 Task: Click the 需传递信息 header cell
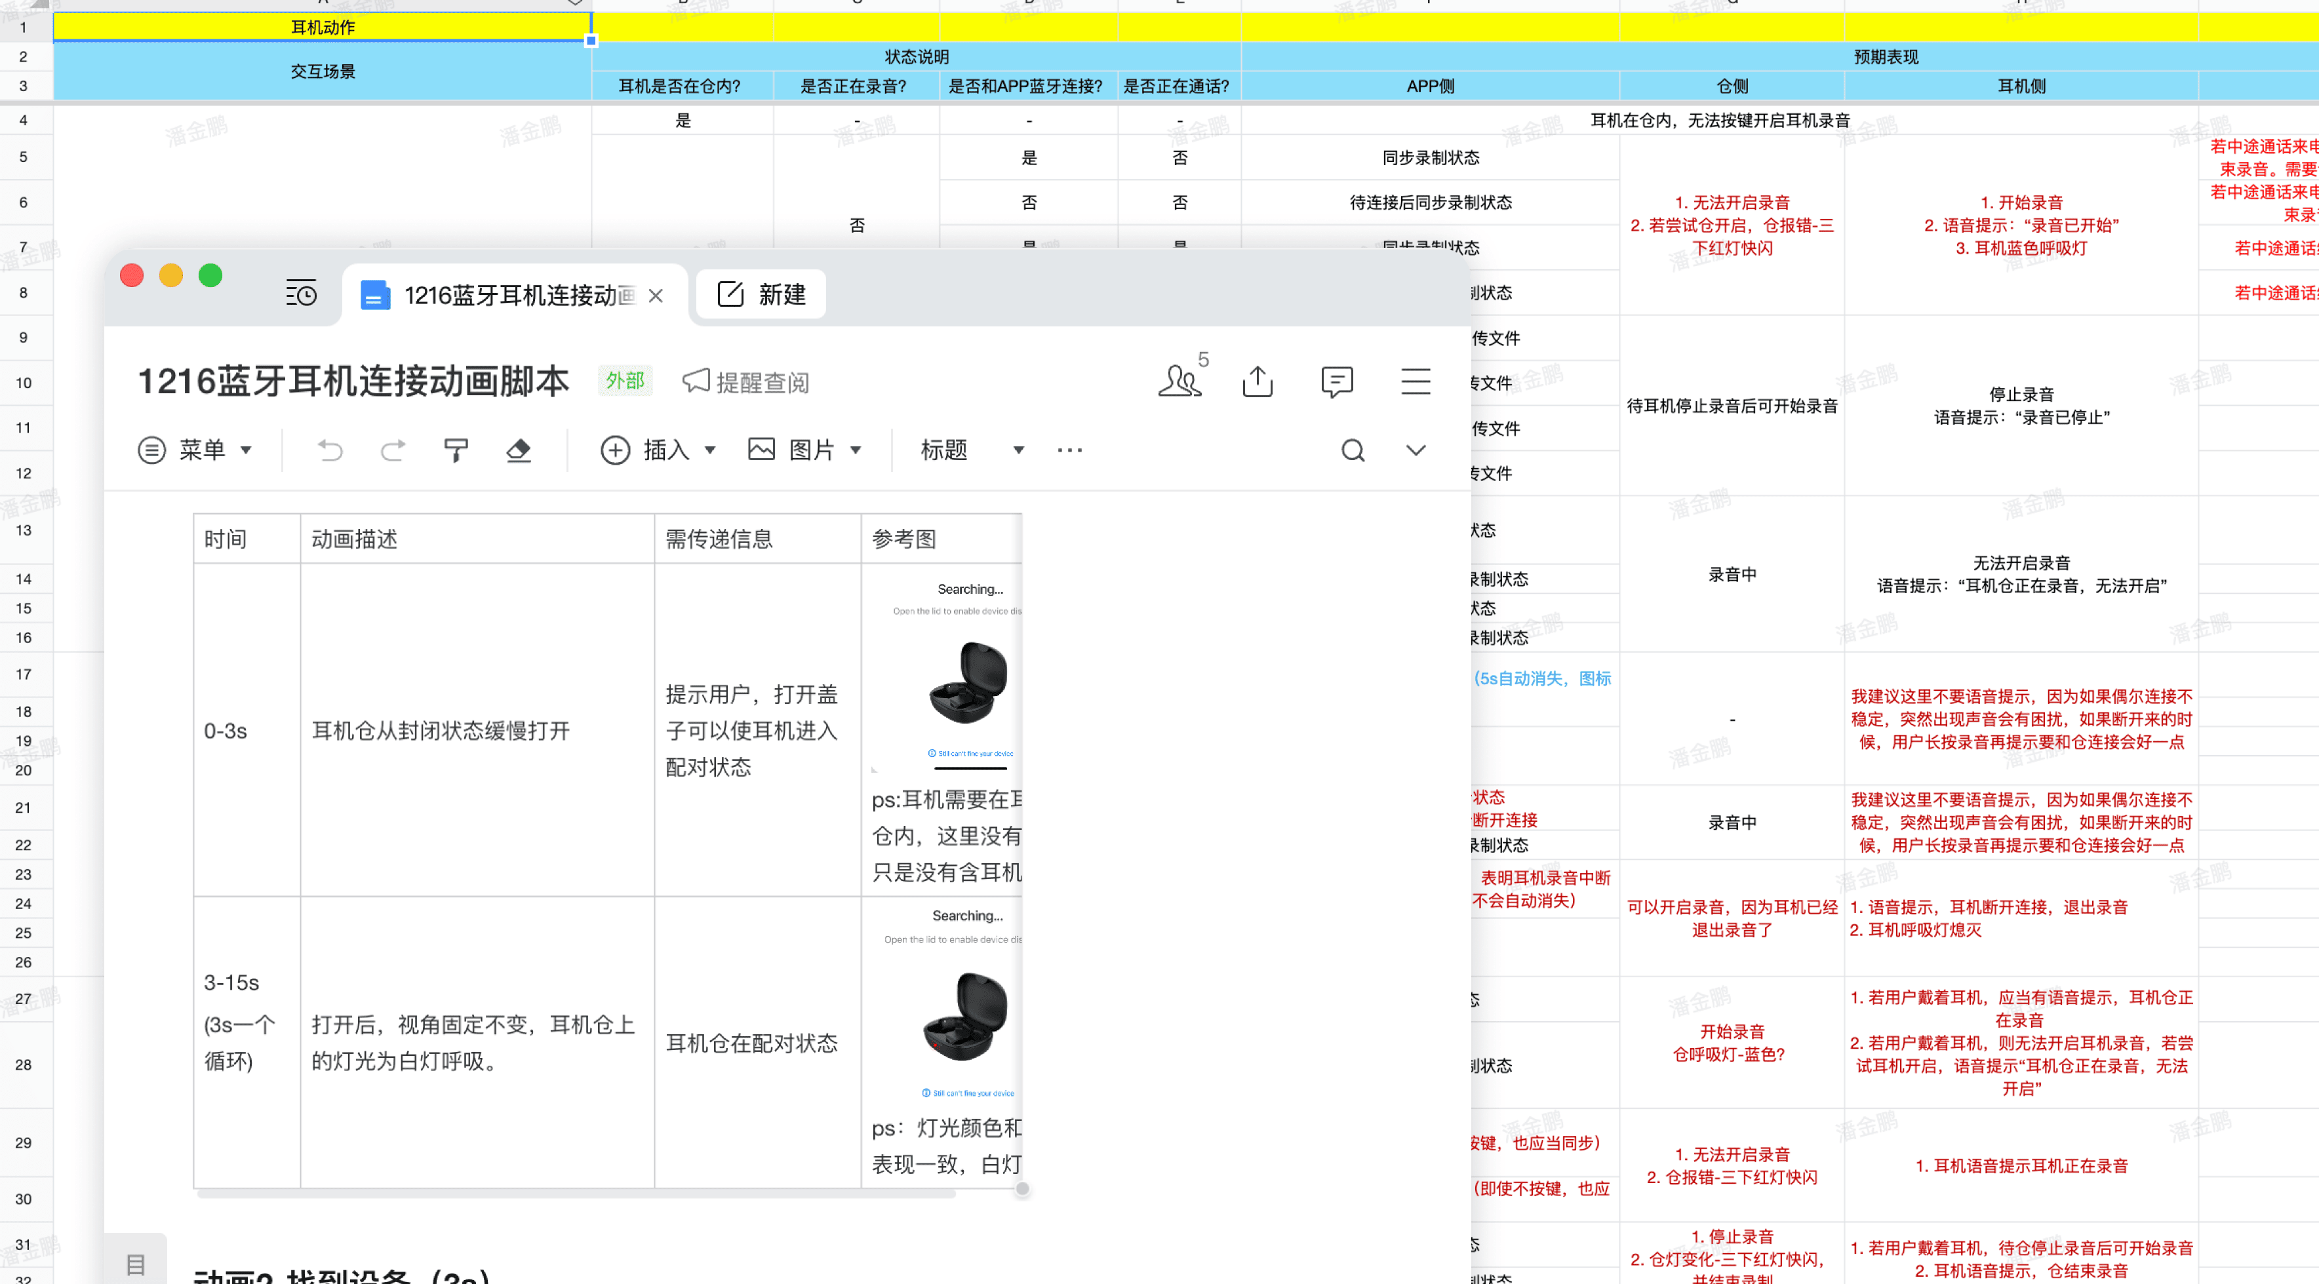pyautogui.click(x=757, y=538)
